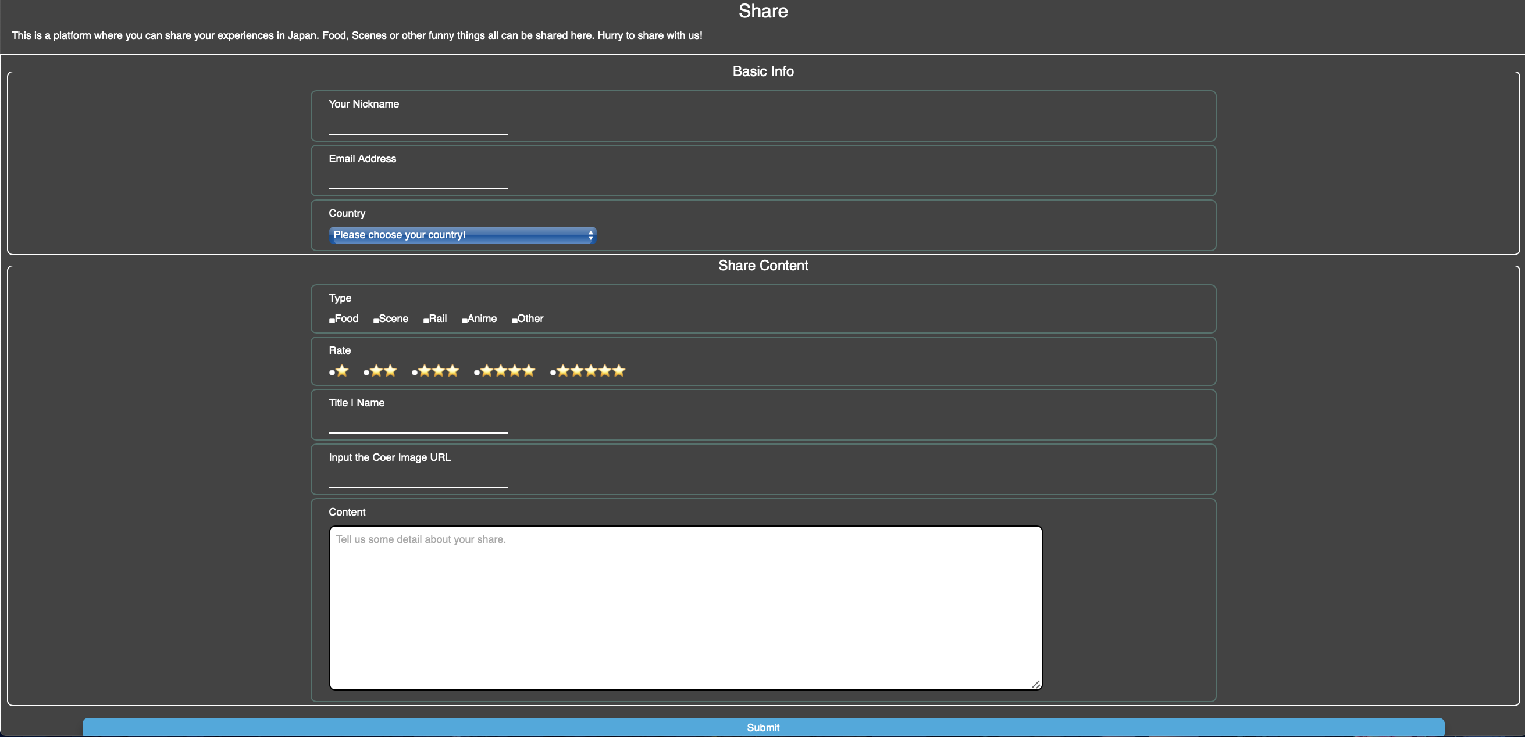Select the one-star rating radio

click(x=332, y=373)
